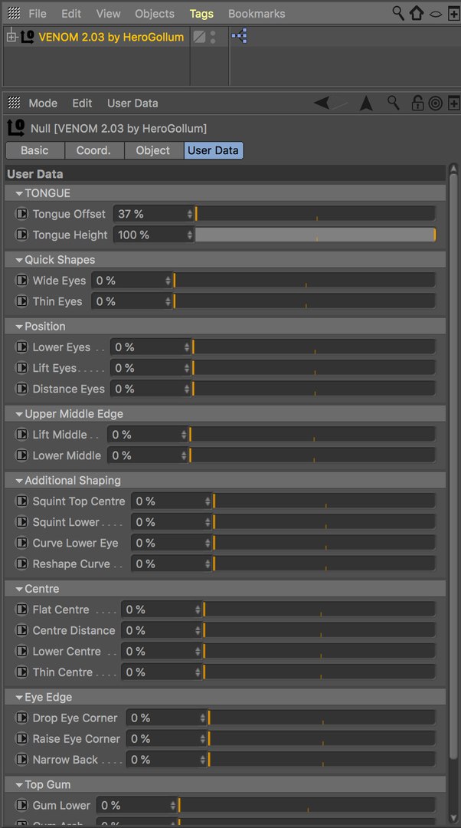The width and height of the screenshot is (461, 828).
Task: Toggle the animation dot beside Tongue Offset
Action: 21,214
